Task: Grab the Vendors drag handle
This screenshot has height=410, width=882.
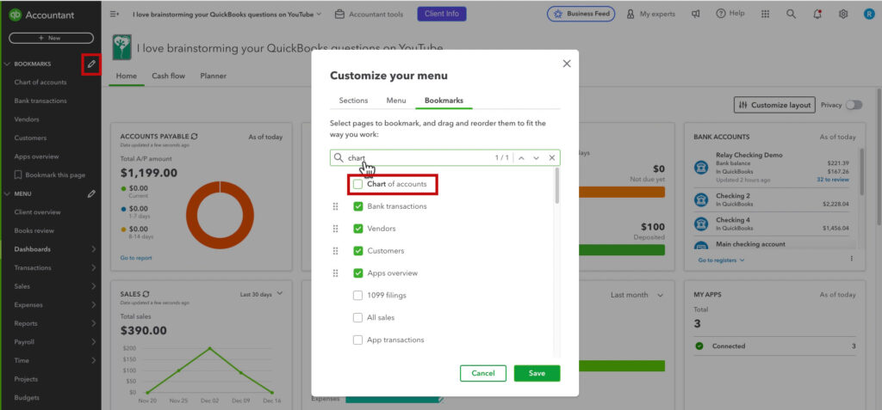Action: point(335,229)
